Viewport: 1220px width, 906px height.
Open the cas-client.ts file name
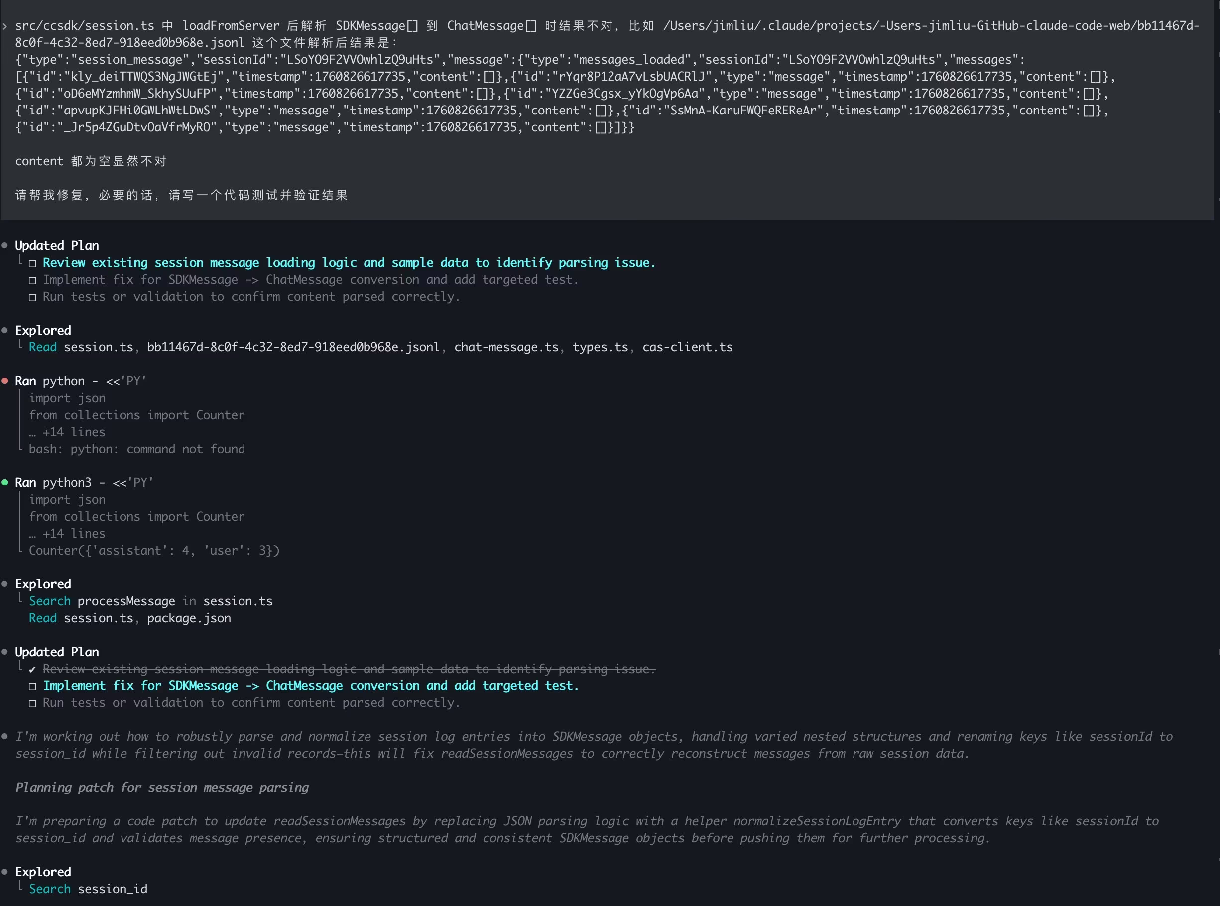coord(687,347)
